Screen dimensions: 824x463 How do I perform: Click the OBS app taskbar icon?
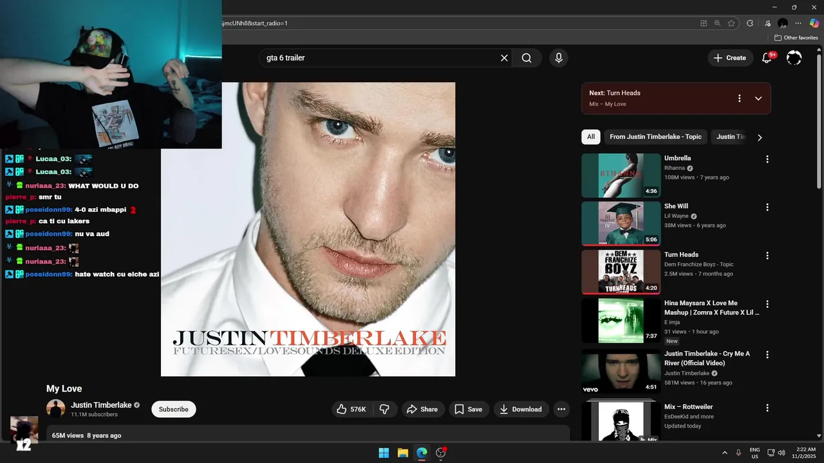click(441, 453)
